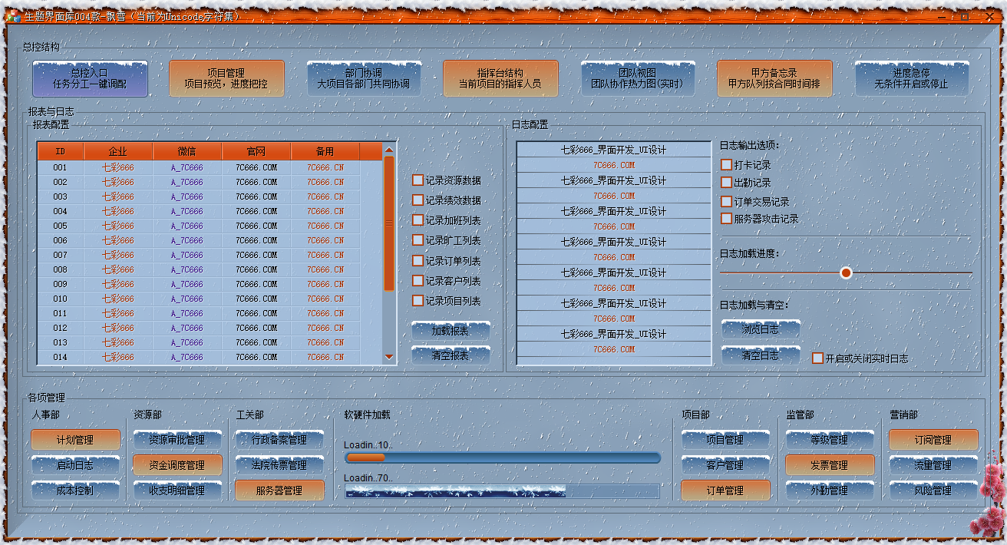Screen dimensions: 1007x545
Task: Click the app icon in the title bar
Action: (x=12, y=16)
